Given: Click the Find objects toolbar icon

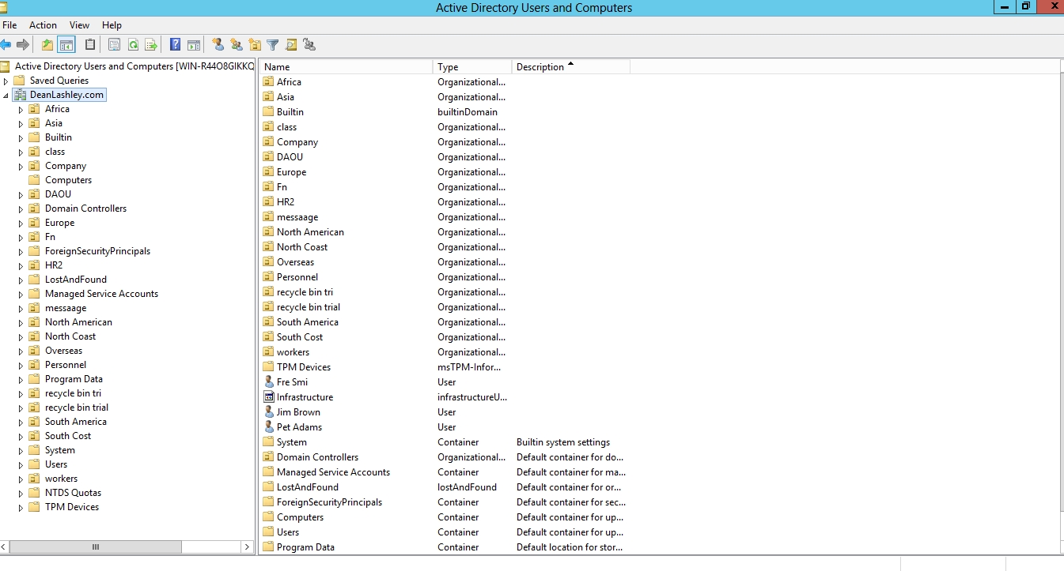Looking at the screenshot, I should [291, 45].
